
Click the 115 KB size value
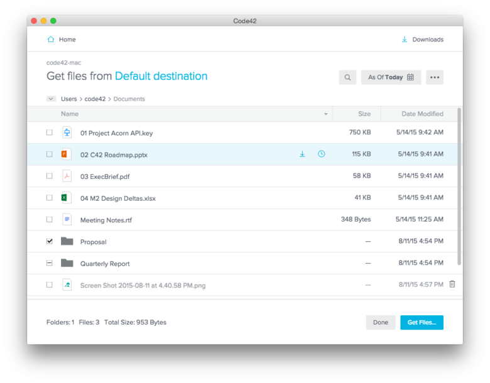click(x=362, y=154)
